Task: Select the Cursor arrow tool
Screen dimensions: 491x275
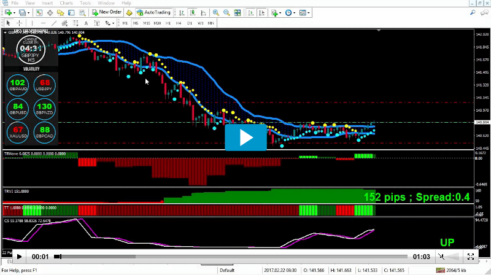Action: [9, 23]
